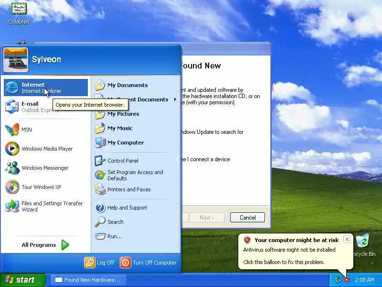Screen dimensions: 382x287
Task: Click the 'Antivirus software might not be installed' text
Action: point(289,250)
